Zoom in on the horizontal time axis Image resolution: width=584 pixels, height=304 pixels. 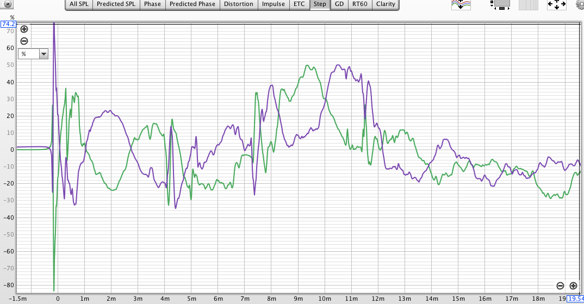(x=573, y=286)
